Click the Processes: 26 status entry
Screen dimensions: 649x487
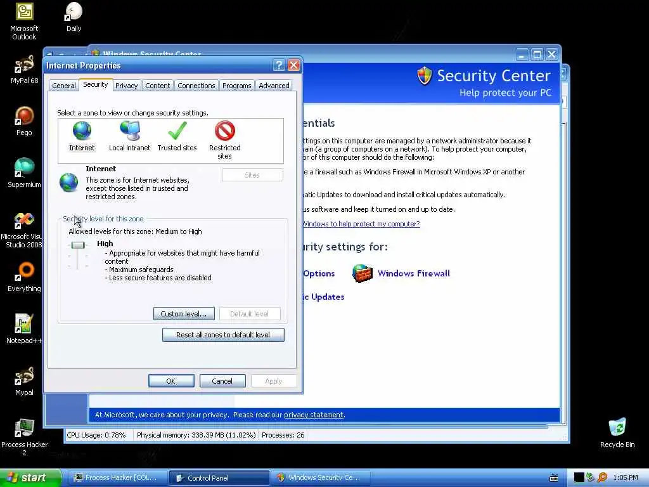click(283, 435)
